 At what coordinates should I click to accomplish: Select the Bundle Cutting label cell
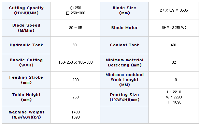coord(26,63)
